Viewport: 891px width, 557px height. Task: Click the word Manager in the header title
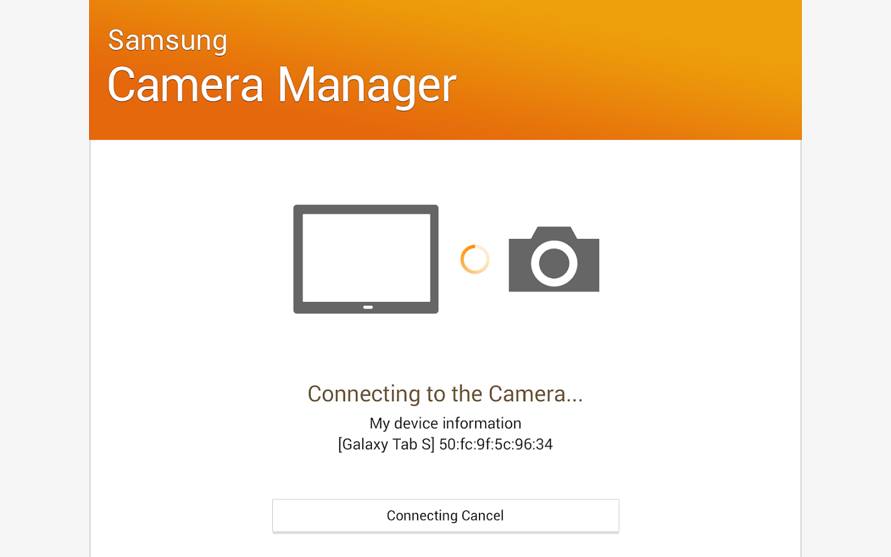(367, 86)
